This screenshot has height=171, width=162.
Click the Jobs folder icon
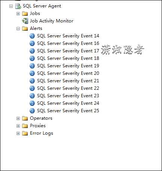click(25, 13)
